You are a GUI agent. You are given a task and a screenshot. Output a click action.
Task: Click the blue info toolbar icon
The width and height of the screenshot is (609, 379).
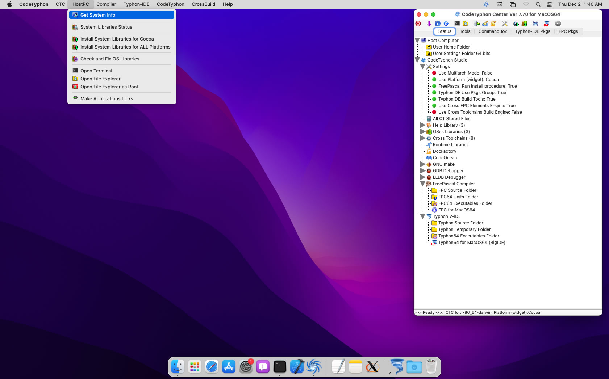[437, 24]
